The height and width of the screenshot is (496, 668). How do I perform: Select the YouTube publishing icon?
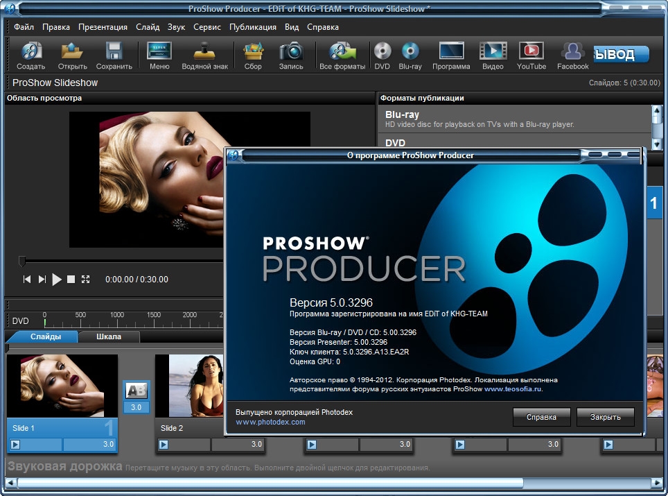531,51
